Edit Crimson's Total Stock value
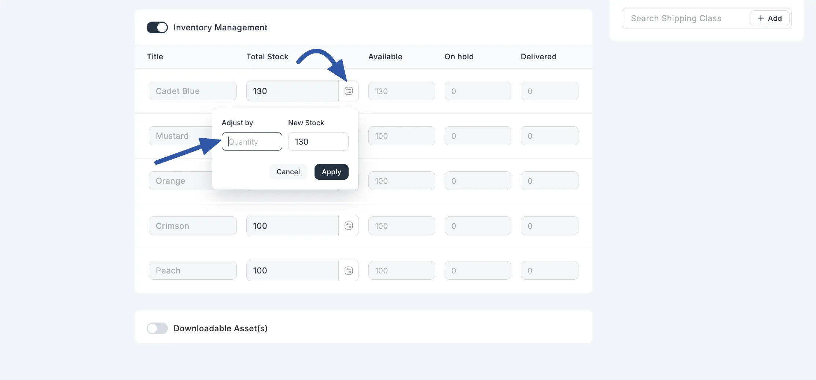 click(292, 226)
